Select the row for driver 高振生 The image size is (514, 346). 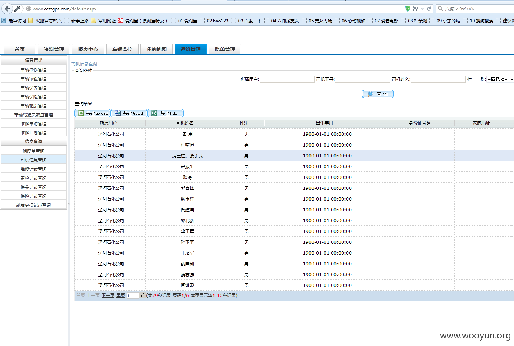(x=294, y=166)
